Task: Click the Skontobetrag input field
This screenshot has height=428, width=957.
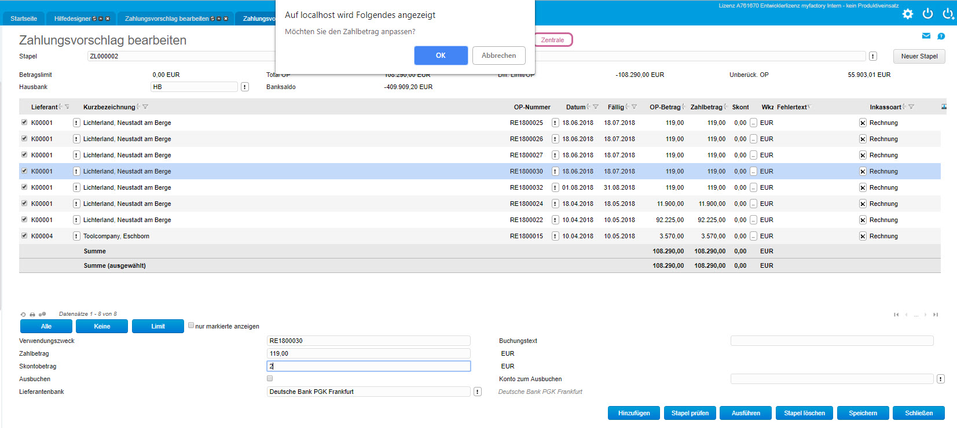Action: (369, 366)
